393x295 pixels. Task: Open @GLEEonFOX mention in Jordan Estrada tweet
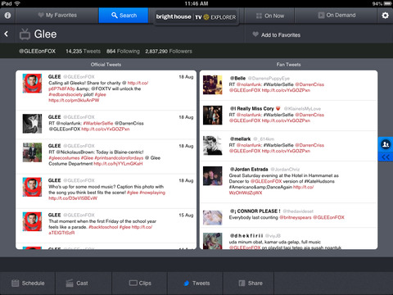266,181
